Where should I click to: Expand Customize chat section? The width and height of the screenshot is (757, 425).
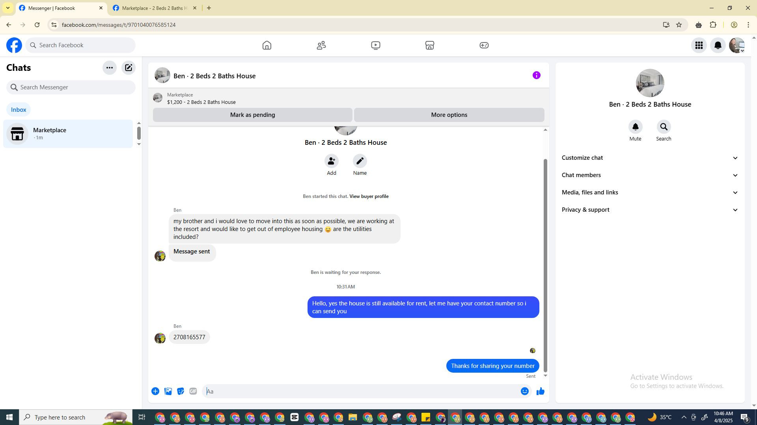coord(649,158)
